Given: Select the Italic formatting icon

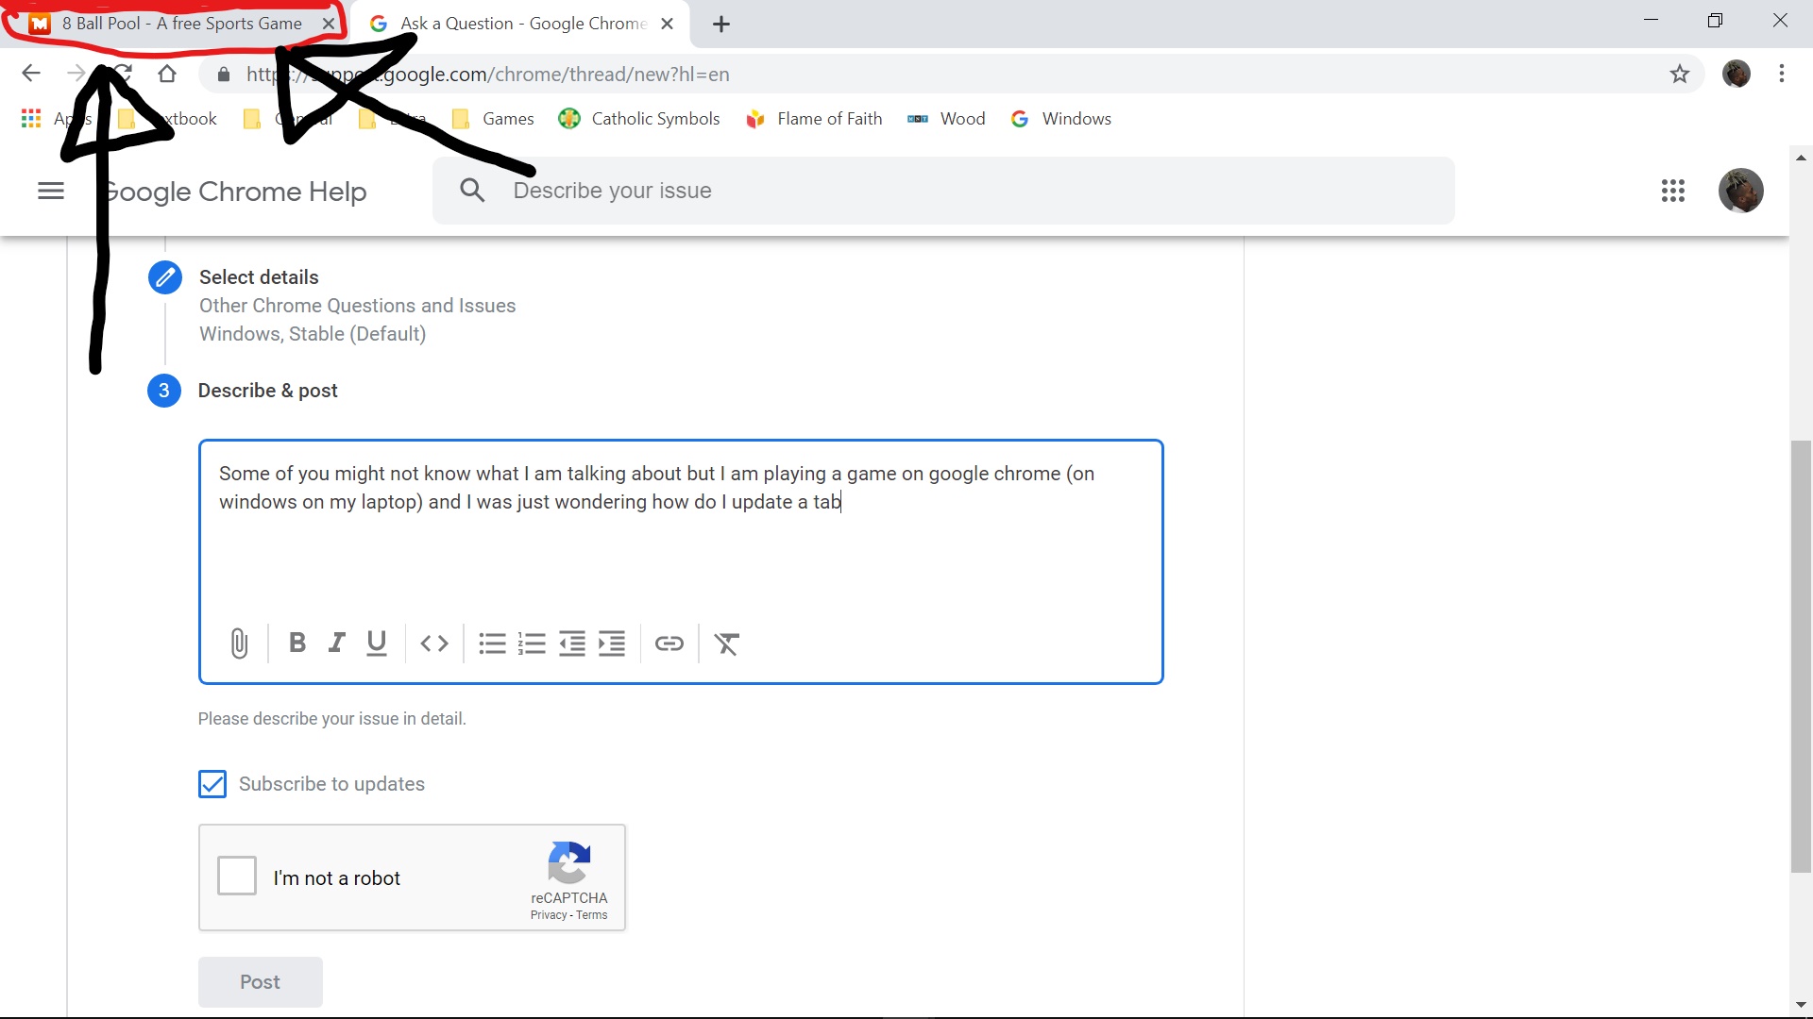Looking at the screenshot, I should pos(335,643).
